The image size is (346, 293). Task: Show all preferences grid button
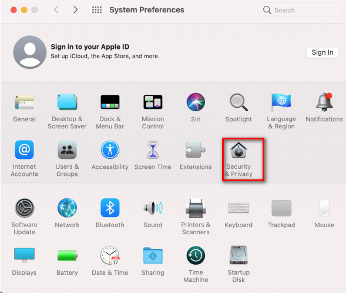pyautogui.click(x=97, y=10)
